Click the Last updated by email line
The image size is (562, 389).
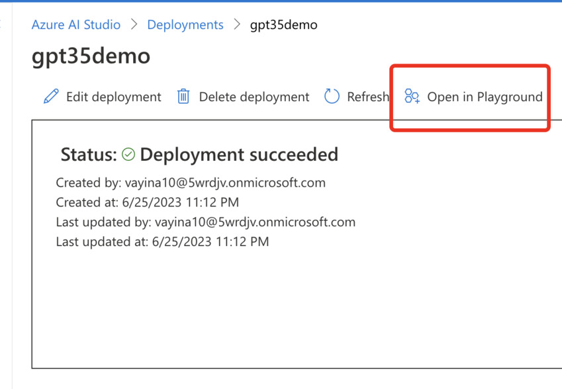point(206,222)
